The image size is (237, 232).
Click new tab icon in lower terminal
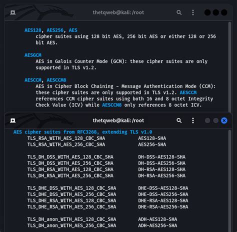[x=13, y=120]
